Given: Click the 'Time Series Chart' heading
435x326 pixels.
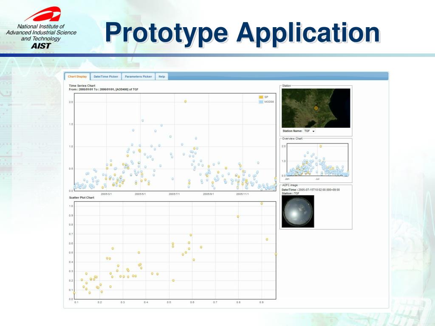Looking at the screenshot, I should (82, 86).
